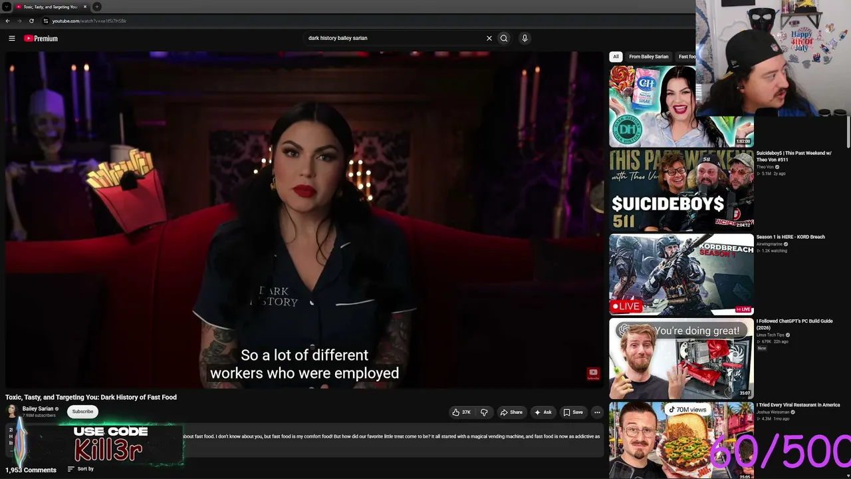The height and width of the screenshot is (479, 851).
Task: Visit the Theo Von channel name
Action: coord(765,167)
